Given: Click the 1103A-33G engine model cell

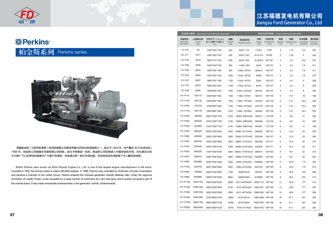Looking at the screenshot, I should 244,65.
